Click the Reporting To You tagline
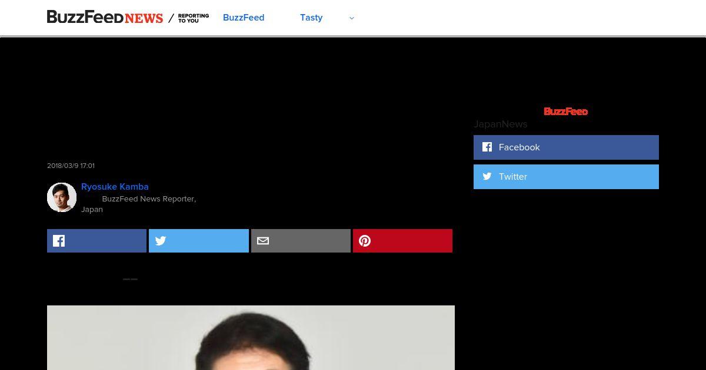The width and height of the screenshot is (706, 370). (x=193, y=18)
